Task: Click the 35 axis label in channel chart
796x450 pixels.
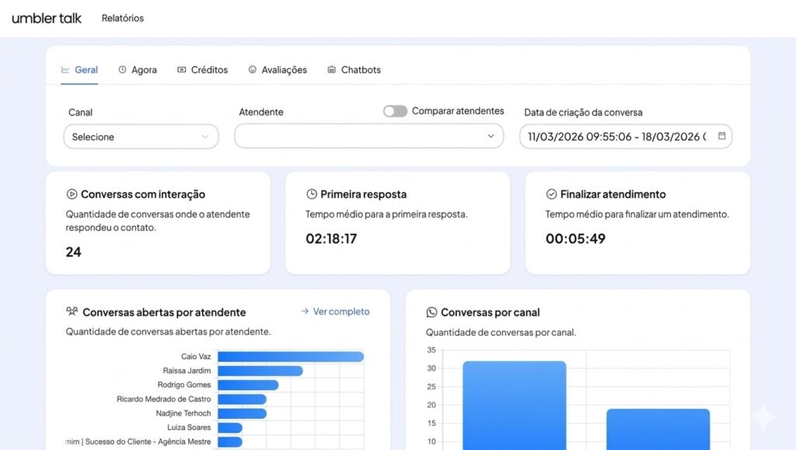Action: pos(431,350)
